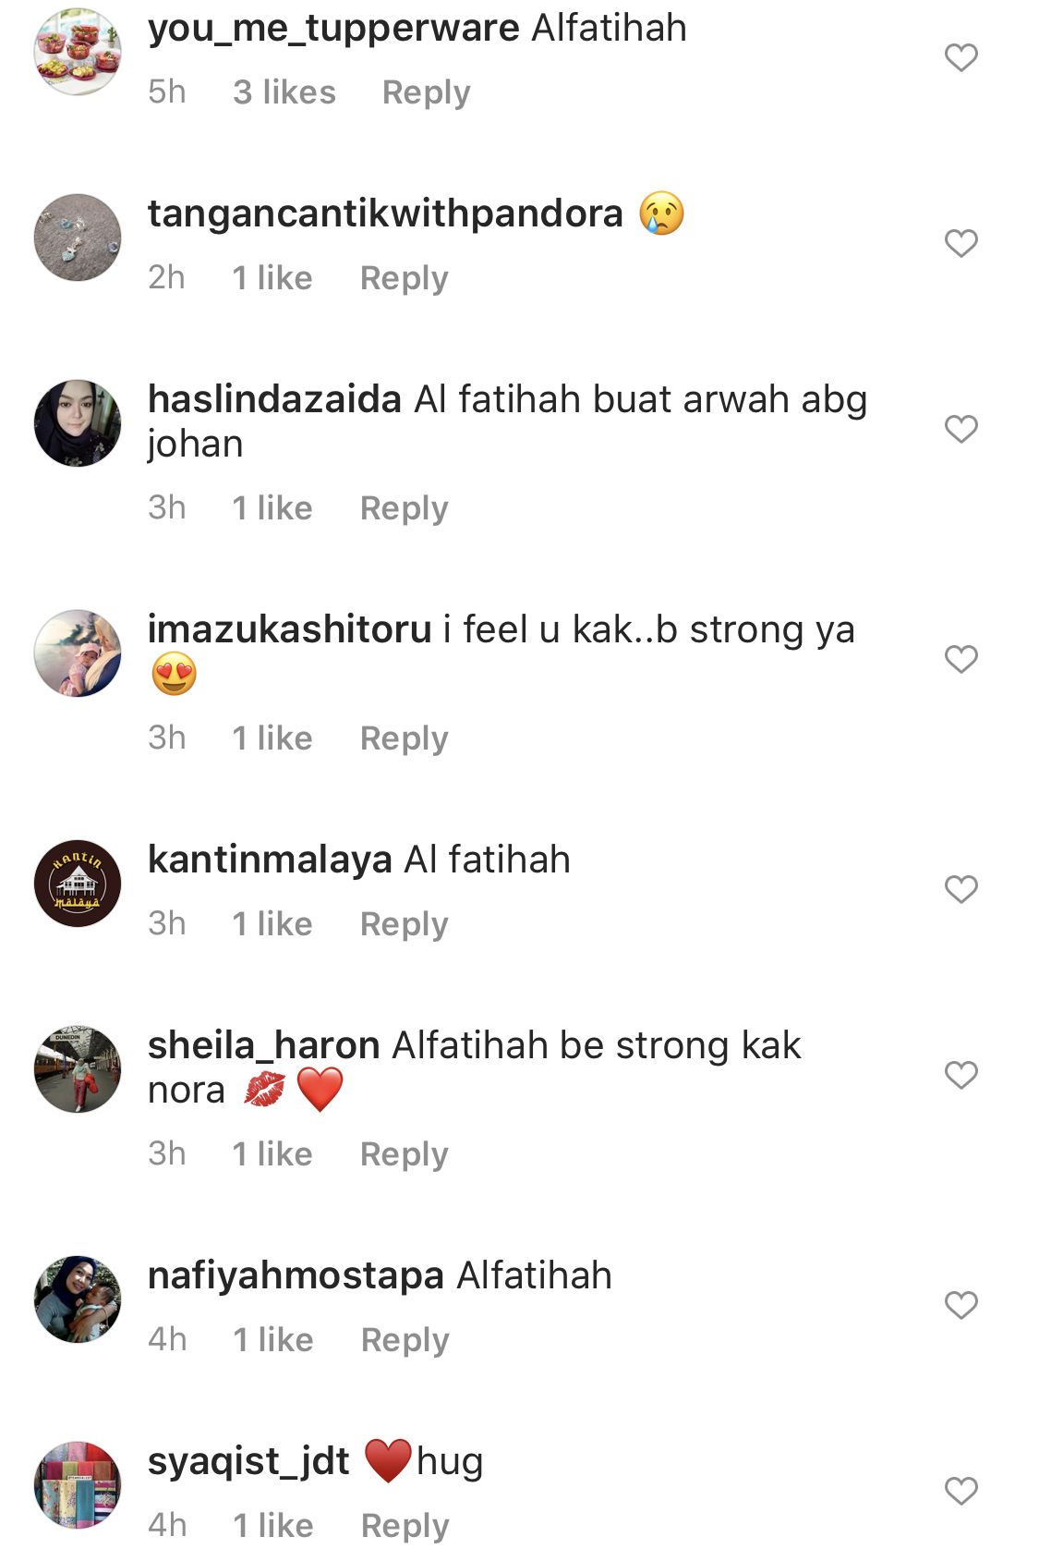View haslindazaida's profile photo
The width and height of the screenshot is (1039, 1561).
click(78, 423)
